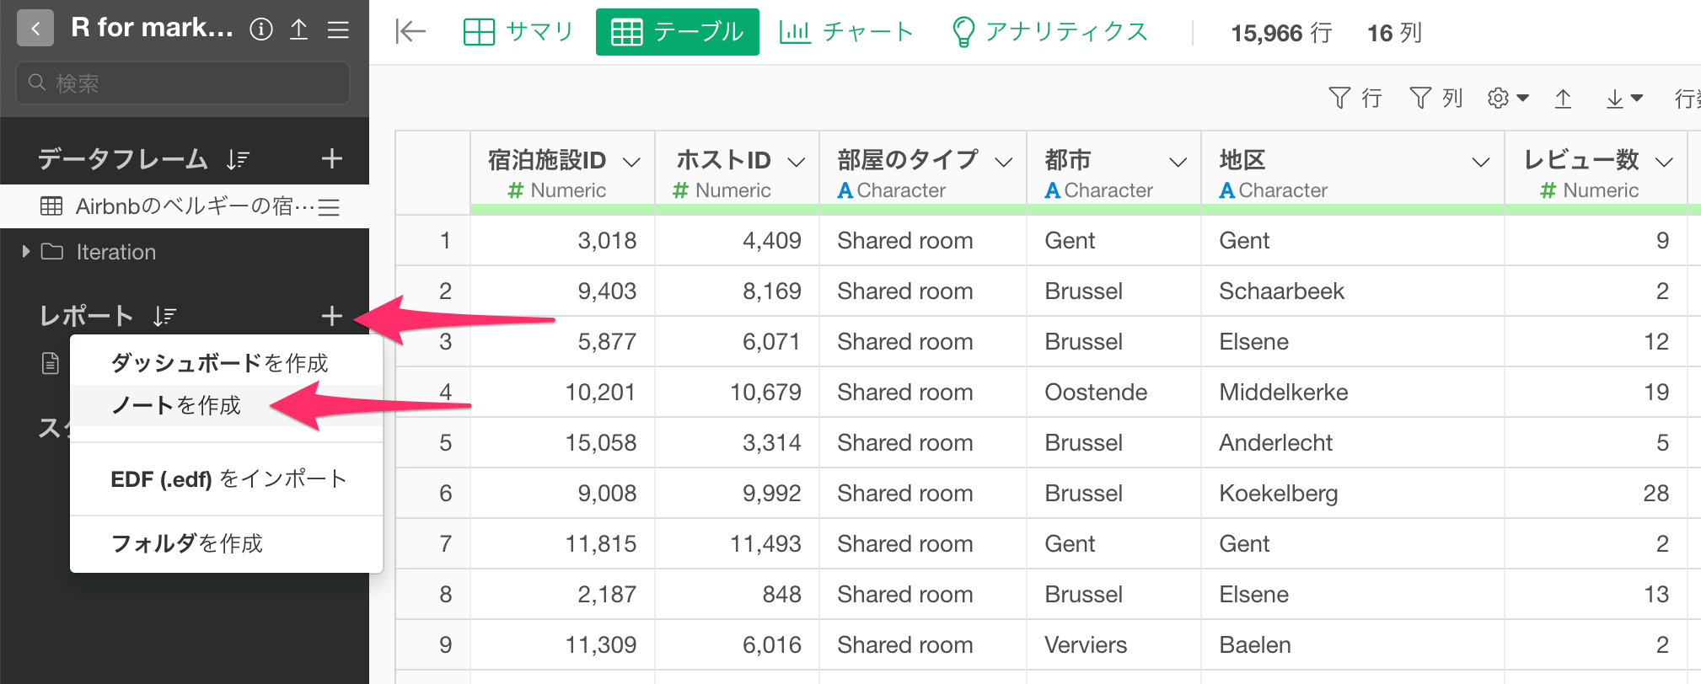Click the row filter funnel icon
The image size is (1701, 684).
pos(1354,99)
